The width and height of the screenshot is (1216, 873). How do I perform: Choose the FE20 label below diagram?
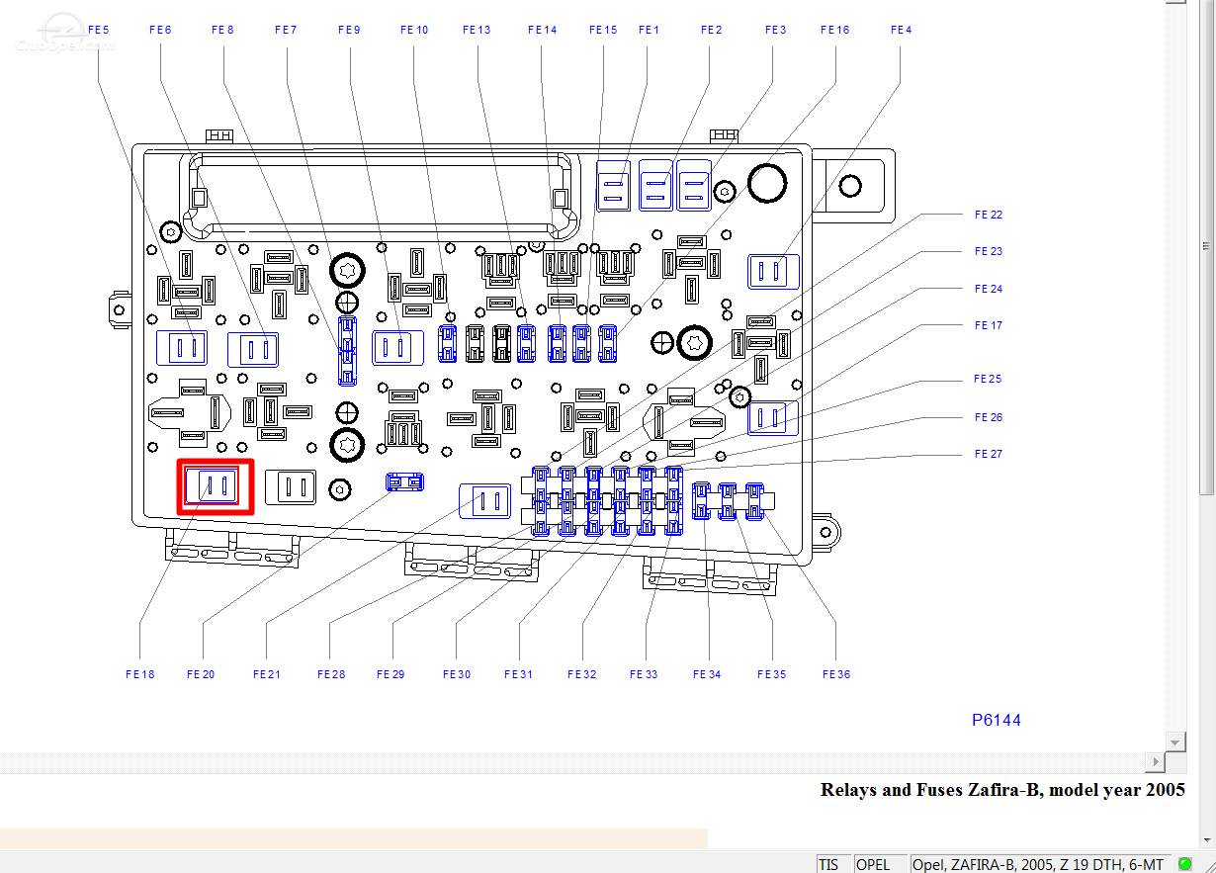pos(201,674)
